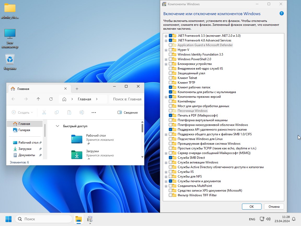The image size is (301, 226).
Task: Select Галерея in the navigation pane
Action: tap(24, 130)
